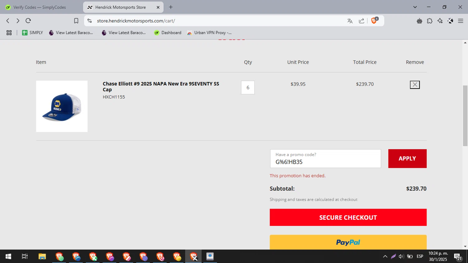Image resolution: width=468 pixels, height=263 pixels.
Task: Open the taskbar clock and date
Action: [x=438, y=256]
